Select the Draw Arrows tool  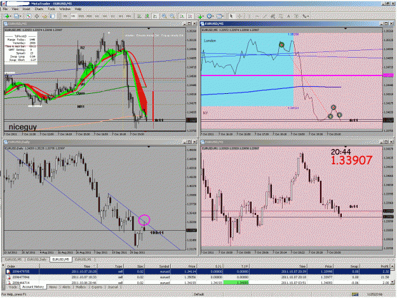(304, 16)
